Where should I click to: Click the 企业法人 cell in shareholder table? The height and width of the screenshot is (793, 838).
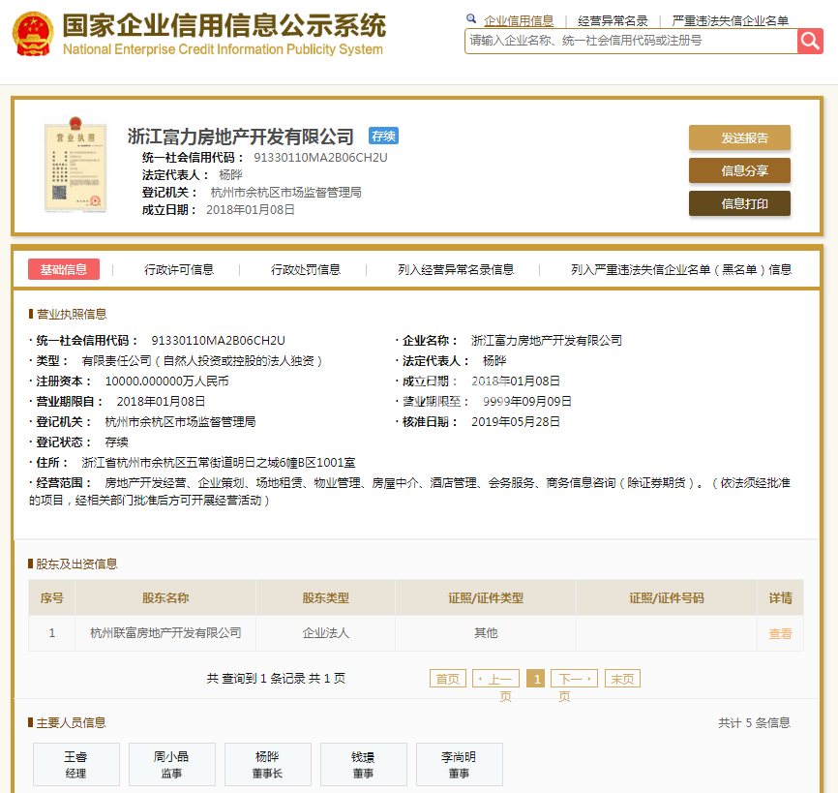coord(325,633)
